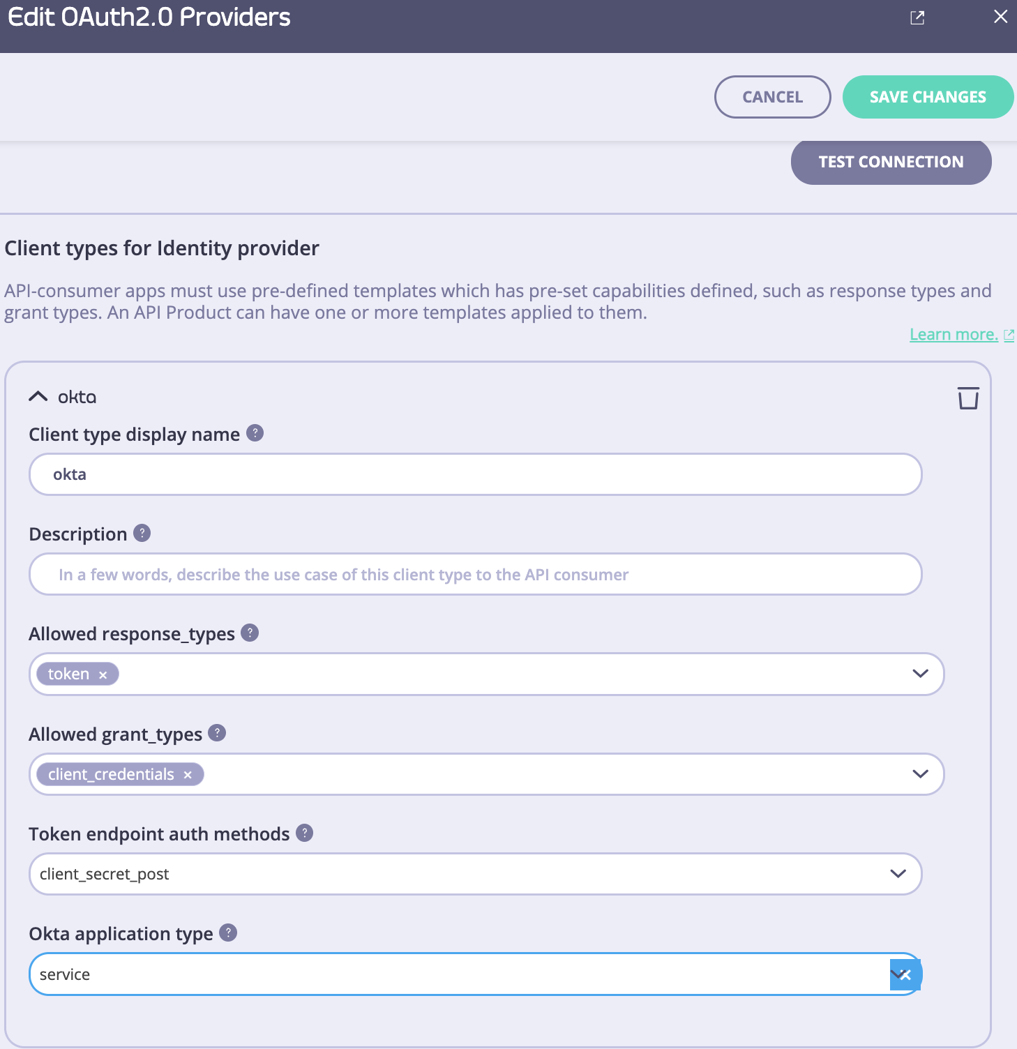This screenshot has width=1017, height=1049.
Task: Remove the client_credentials grant type chip
Action: coord(188,775)
